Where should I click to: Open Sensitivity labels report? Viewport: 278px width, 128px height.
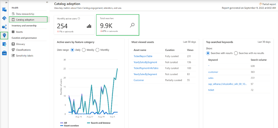pyautogui.click(x=24, y=56)
